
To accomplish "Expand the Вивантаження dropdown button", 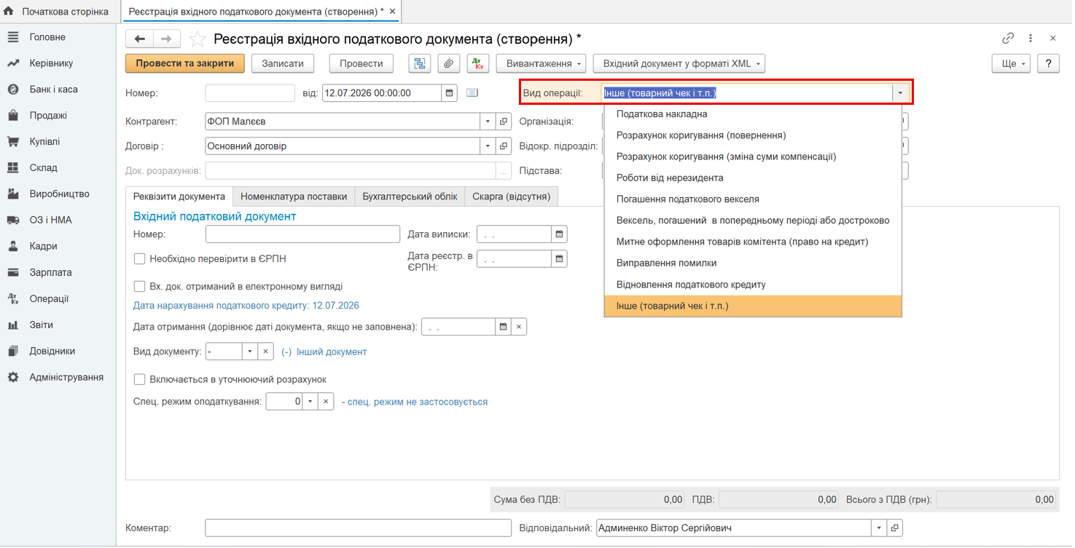I will (542, 63).
